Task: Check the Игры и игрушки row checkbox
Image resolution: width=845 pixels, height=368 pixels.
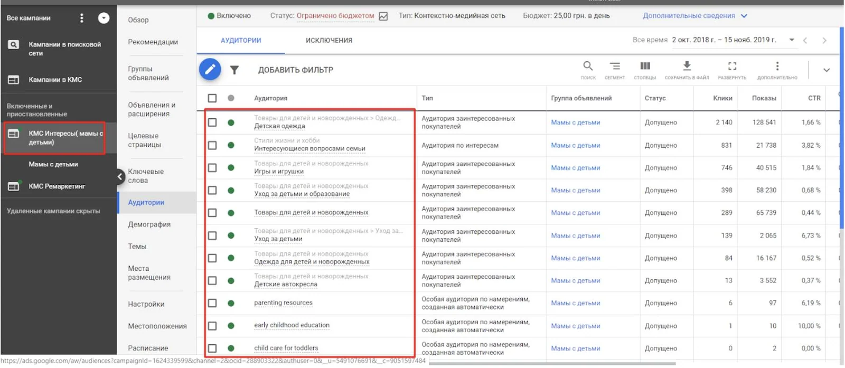Action: 212,168
